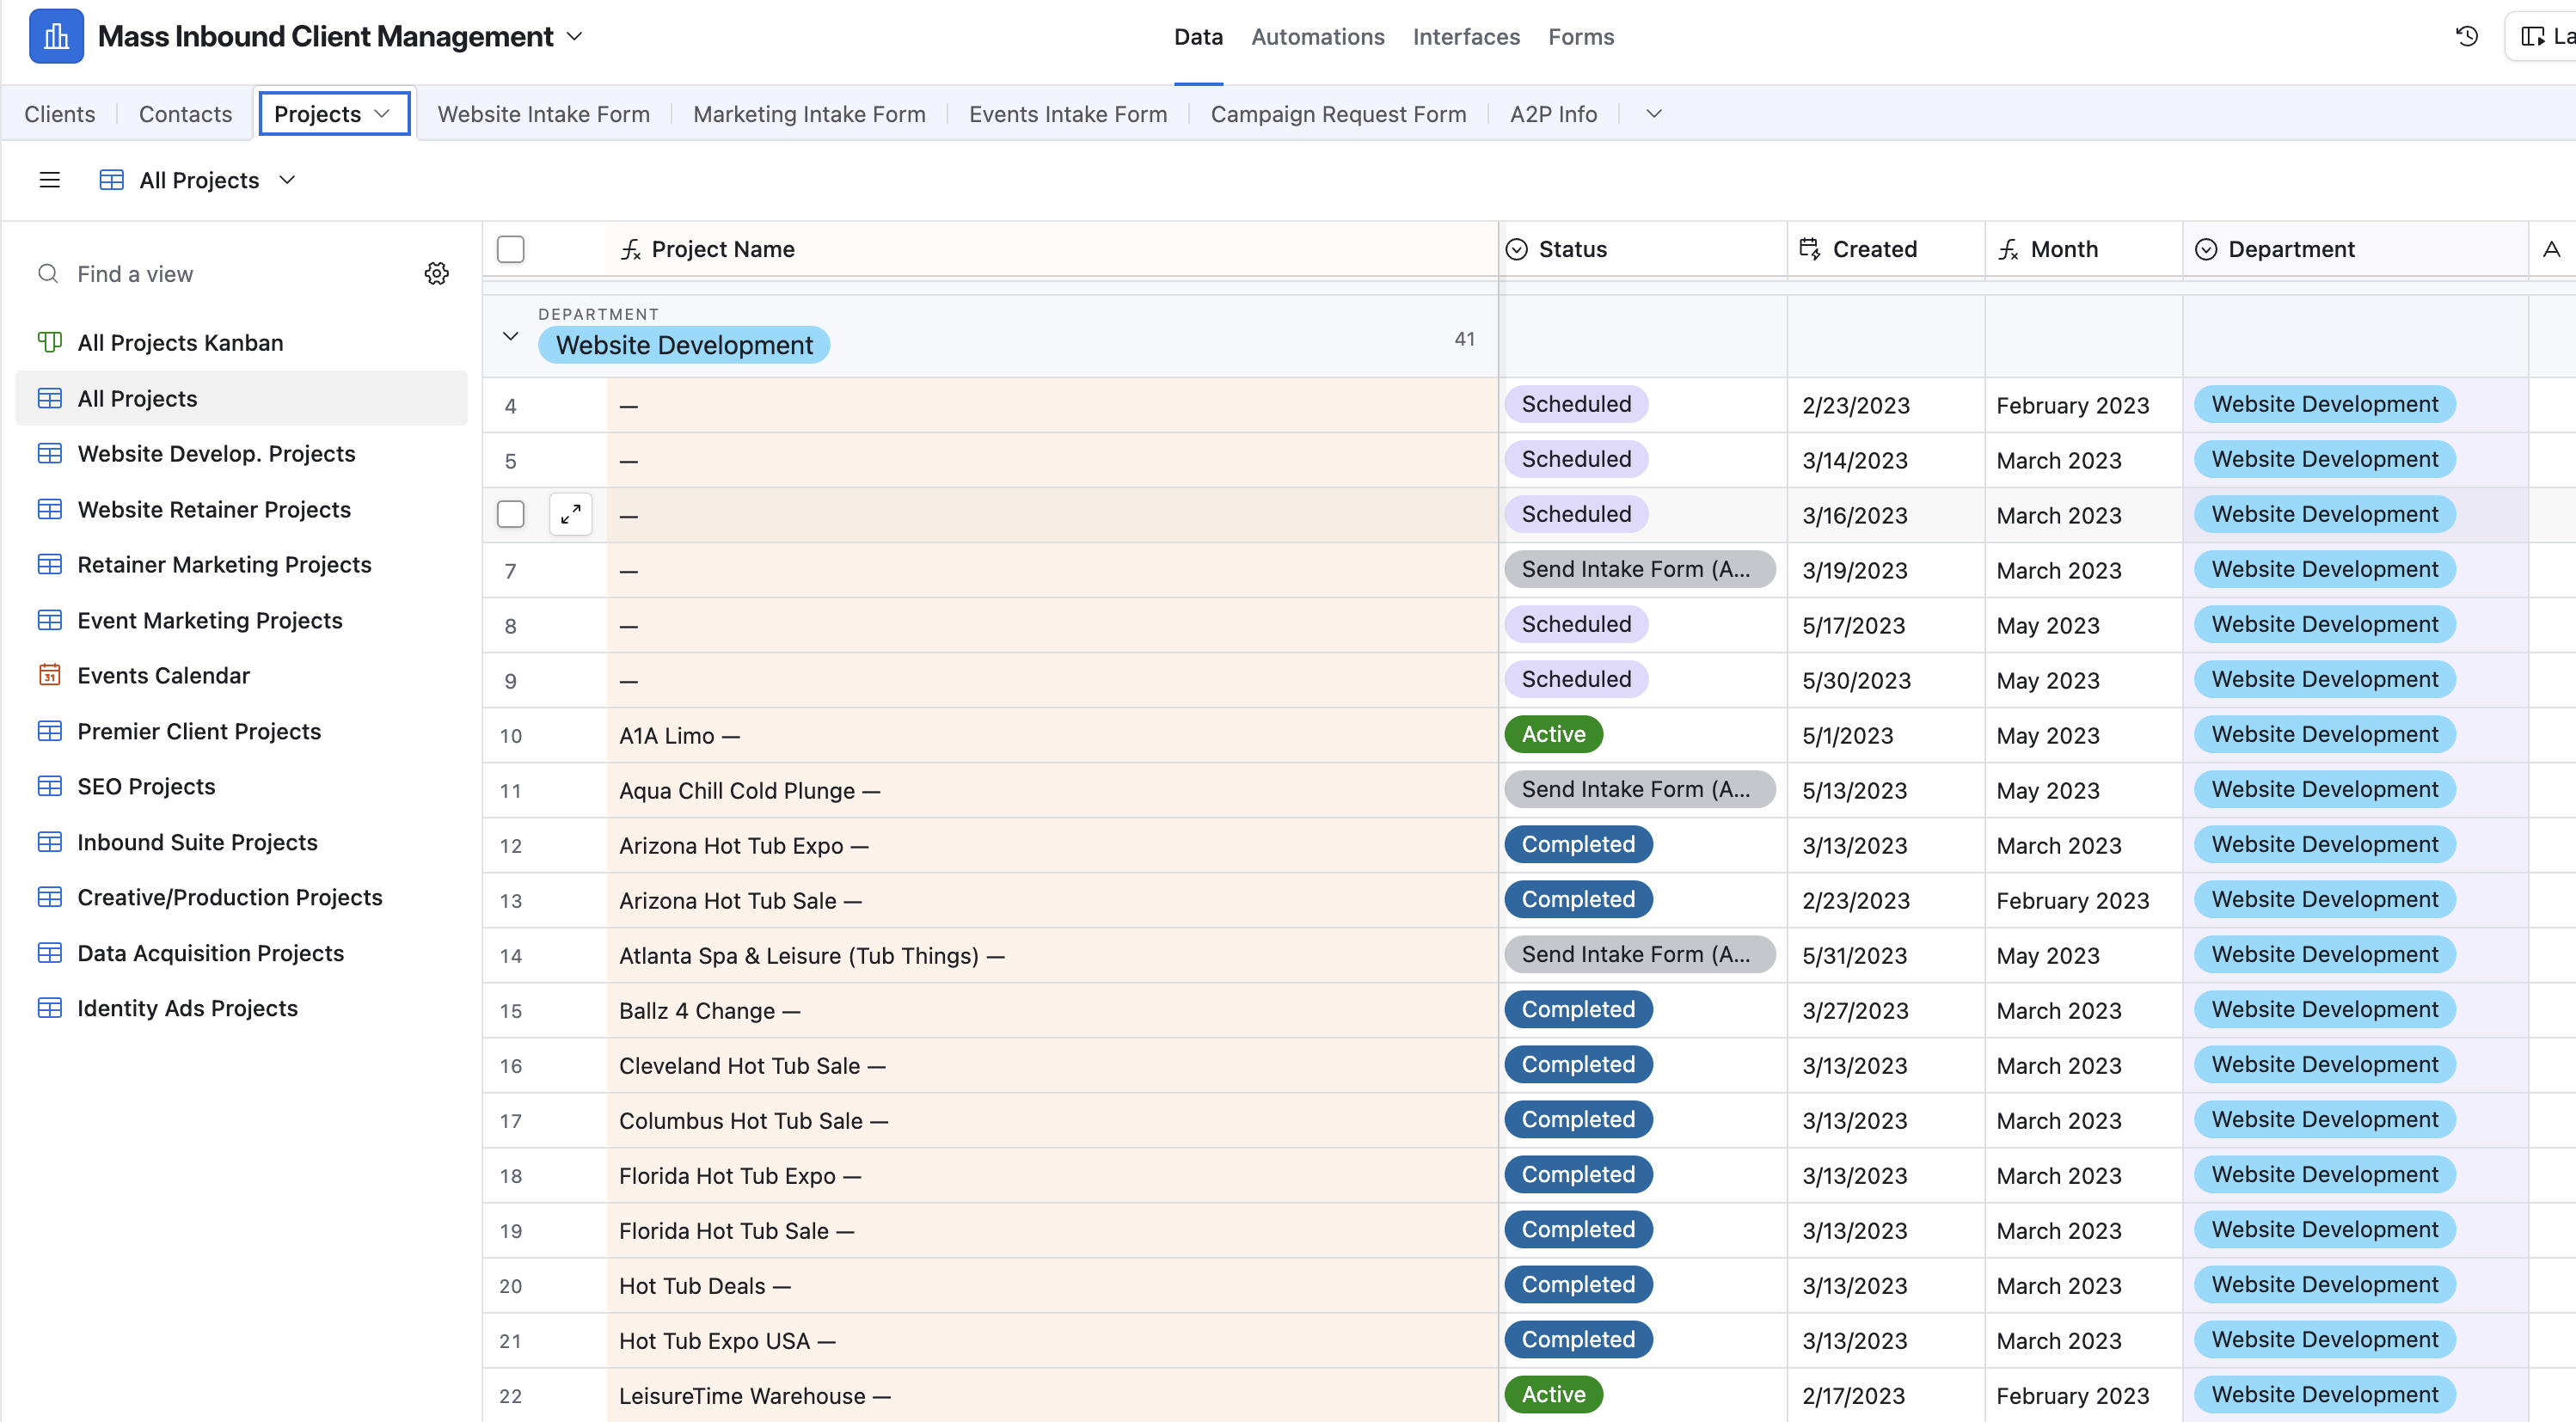Toggle the sidebar hamburger menu icon
Image resolution: width=2576 pixels, height=1422 pixels.
click(49, 180)
